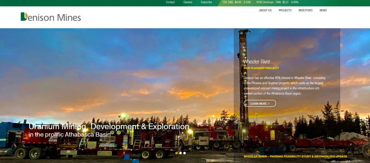This screenshot has height=163, width=370.
Task: Click the Uranium Mining headline text
Action: pyautogui.click(x=109, y=126)
